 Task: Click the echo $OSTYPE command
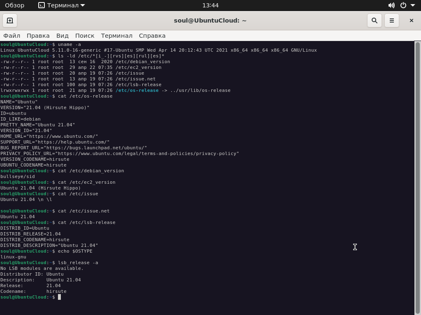(75, 251)
